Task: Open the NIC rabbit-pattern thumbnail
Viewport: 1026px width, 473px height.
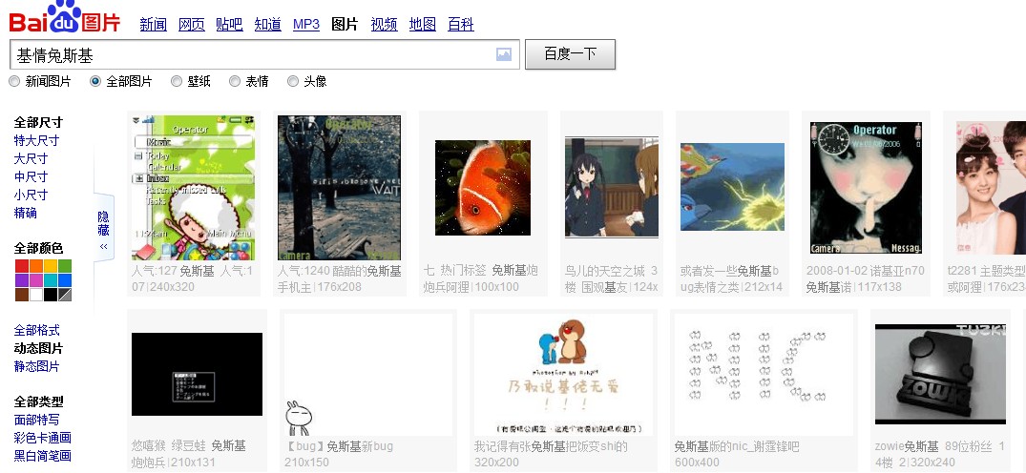Action: click(x=764, y=374)
